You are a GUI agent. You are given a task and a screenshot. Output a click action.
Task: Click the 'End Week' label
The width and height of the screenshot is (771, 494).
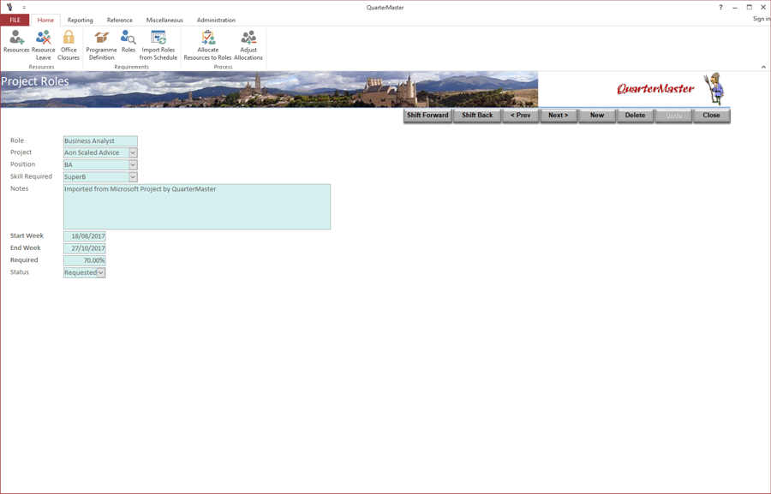[25, 247]
